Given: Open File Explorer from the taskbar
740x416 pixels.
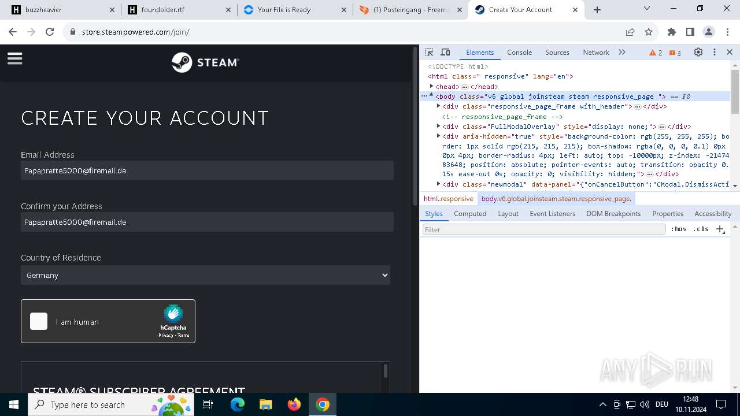Looking at the screenshot, I should 266,404.
